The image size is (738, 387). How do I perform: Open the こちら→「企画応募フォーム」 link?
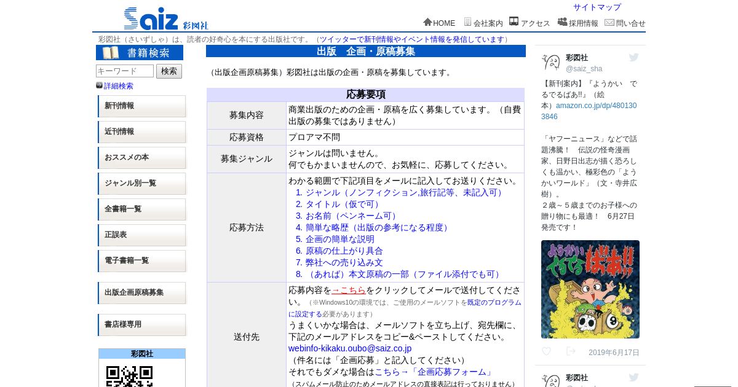pos(434,372)
